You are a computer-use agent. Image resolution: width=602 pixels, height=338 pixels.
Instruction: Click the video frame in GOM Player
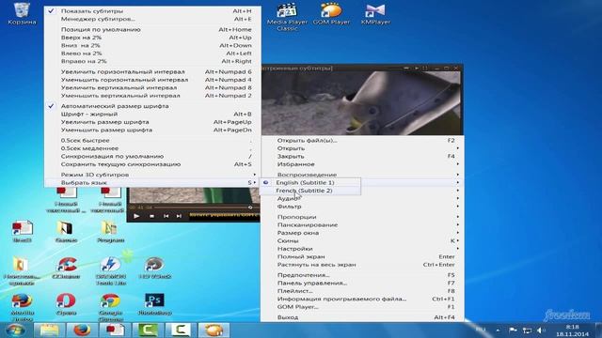tap(361, 102)
